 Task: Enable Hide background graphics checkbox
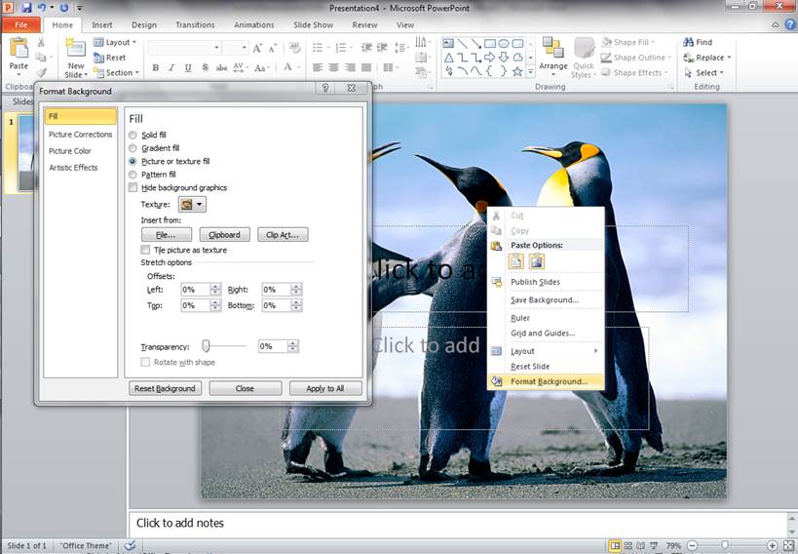point(133,187)
